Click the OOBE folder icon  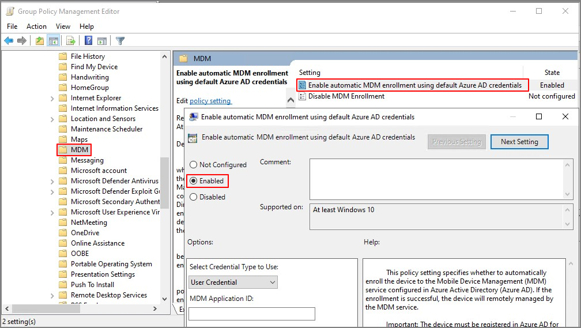(63, 254)
